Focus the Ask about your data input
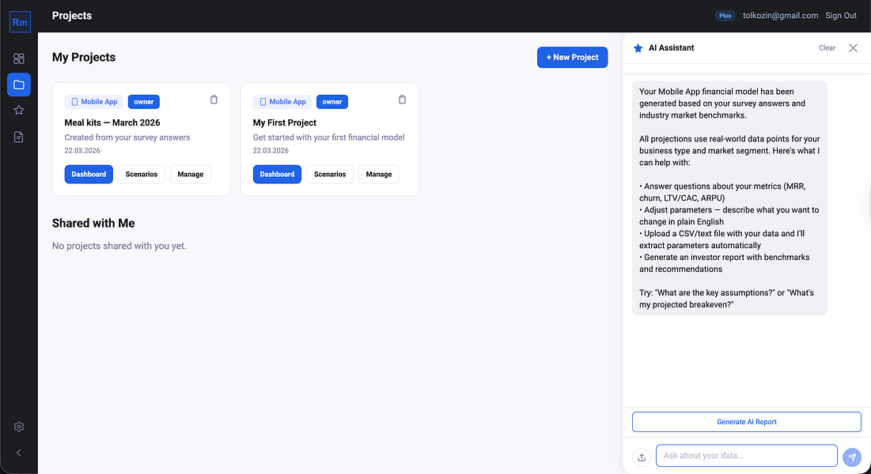This screenshot has width=871, height=474. coord(747,456)
